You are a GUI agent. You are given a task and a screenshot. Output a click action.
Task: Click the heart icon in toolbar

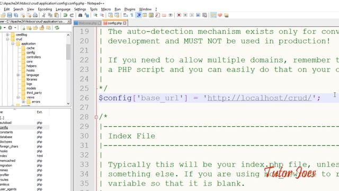[x=220, y=15]
